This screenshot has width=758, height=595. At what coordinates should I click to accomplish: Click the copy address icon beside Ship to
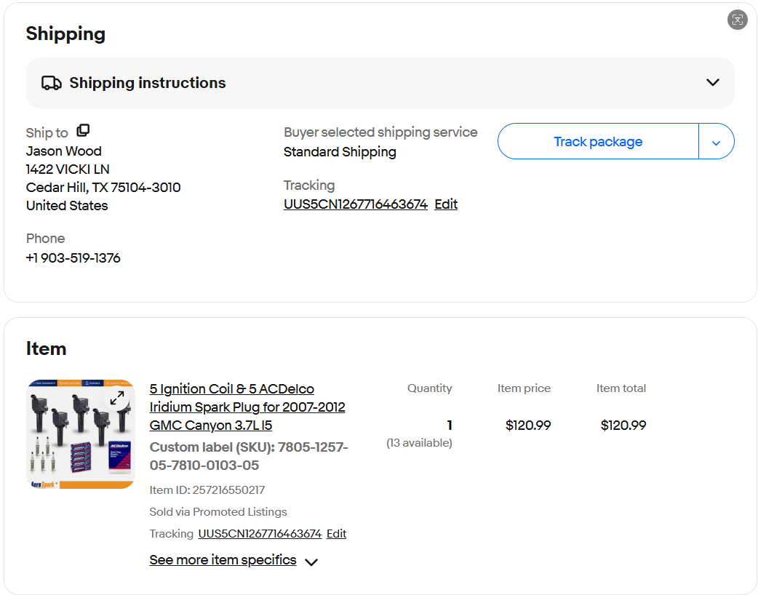tap(83, 130)
